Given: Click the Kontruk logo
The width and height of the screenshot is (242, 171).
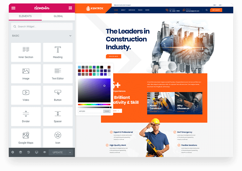Looking at the screenshot, I should [x=95, y=8].
